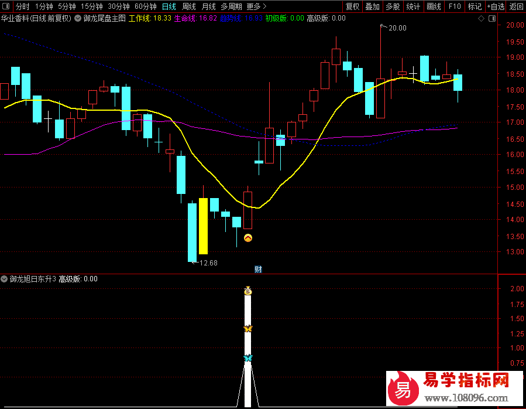This screenshot has height=409, width=526.
Task: Click the 易学指标网 flame logo
Action: point(403,387)
